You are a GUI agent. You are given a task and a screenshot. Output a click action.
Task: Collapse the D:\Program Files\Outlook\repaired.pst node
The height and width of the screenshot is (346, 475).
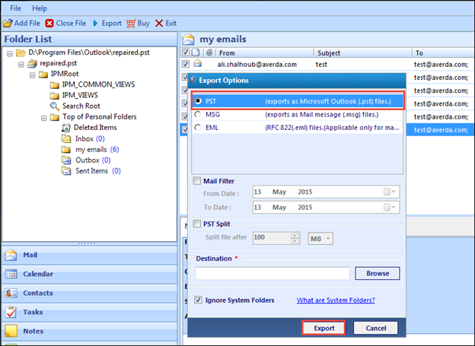coord(10,53)
